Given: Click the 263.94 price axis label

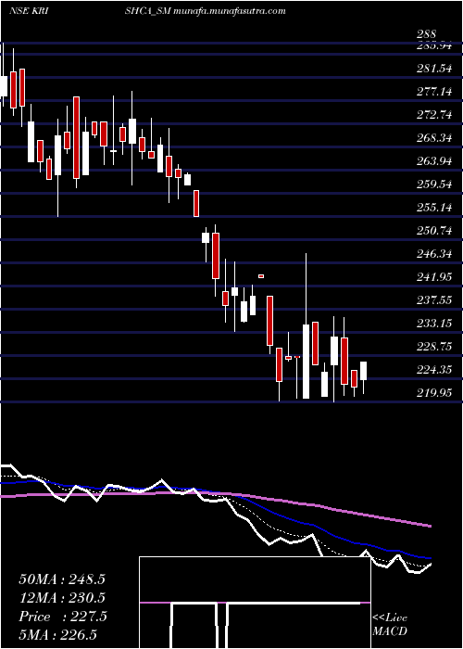Looking at the screenshot, I should (434, 161).
